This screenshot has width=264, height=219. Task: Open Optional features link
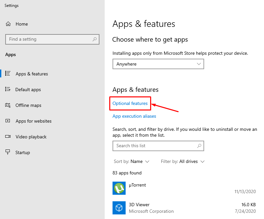tap(130, 103)
